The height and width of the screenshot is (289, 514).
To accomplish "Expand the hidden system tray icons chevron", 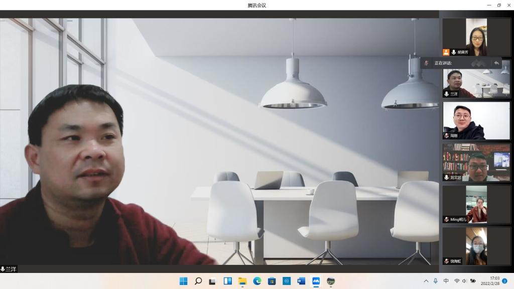I will tap(426, 281).
